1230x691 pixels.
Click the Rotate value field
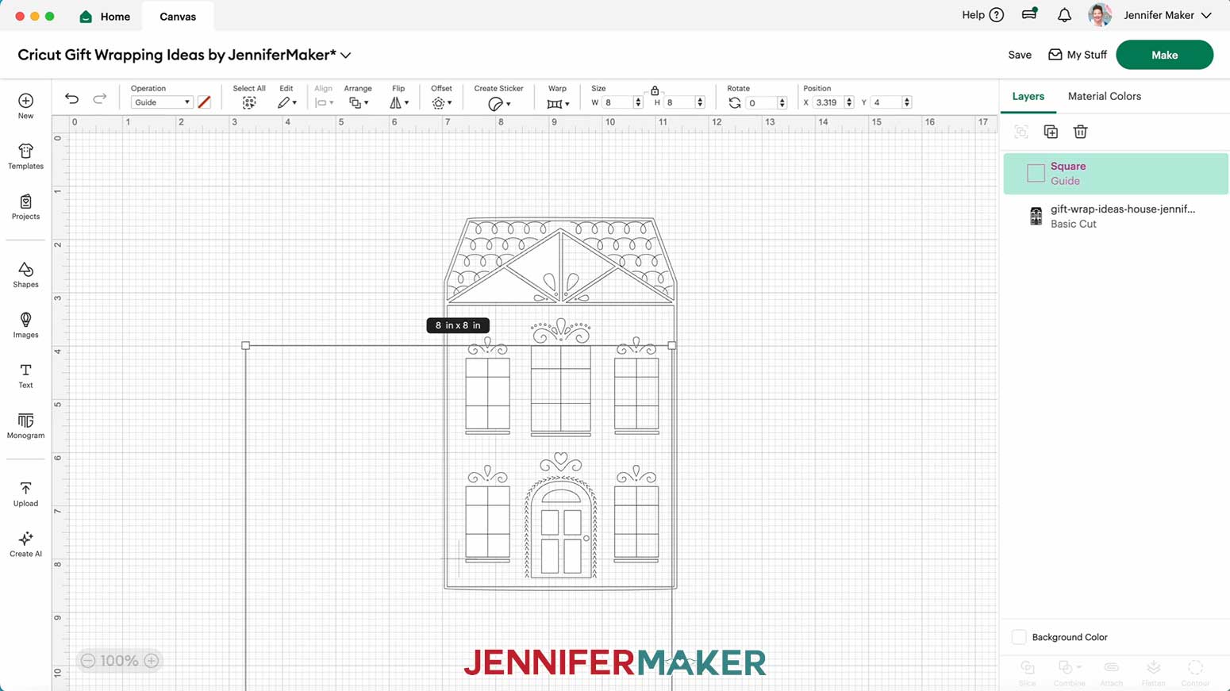[x=761, y=103]
